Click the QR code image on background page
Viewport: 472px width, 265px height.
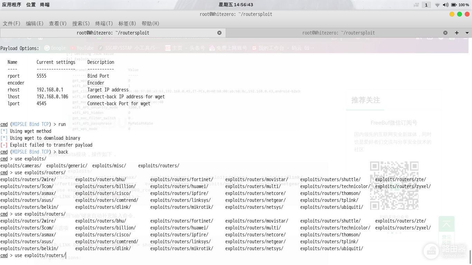(x=394, y=186)
